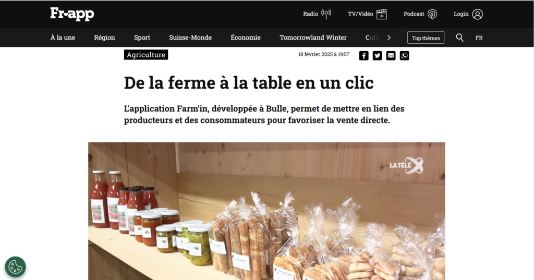Open the search magnifier icon

(x=460, y=38)
